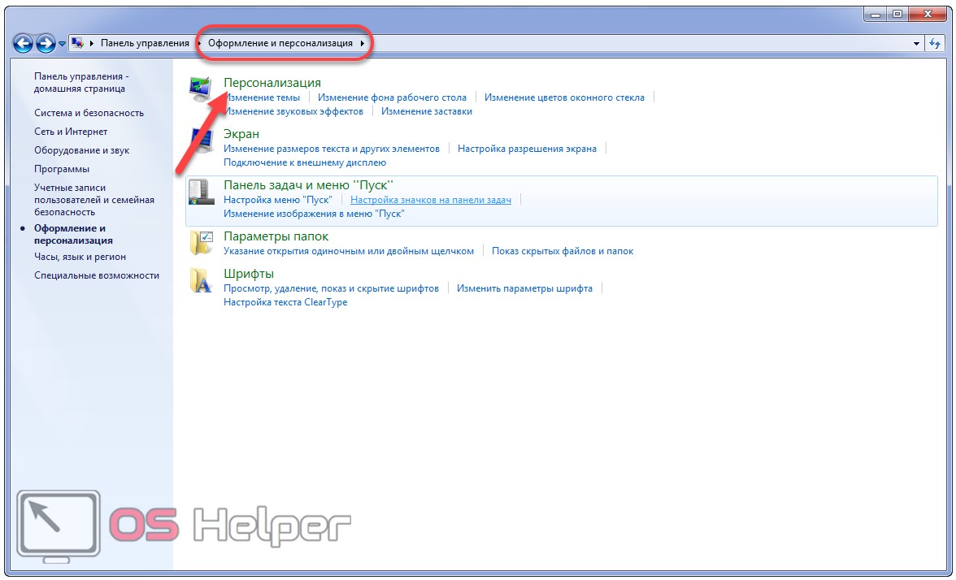
Task: Expand the address bar history dropdown
Action: click(916, 43)
